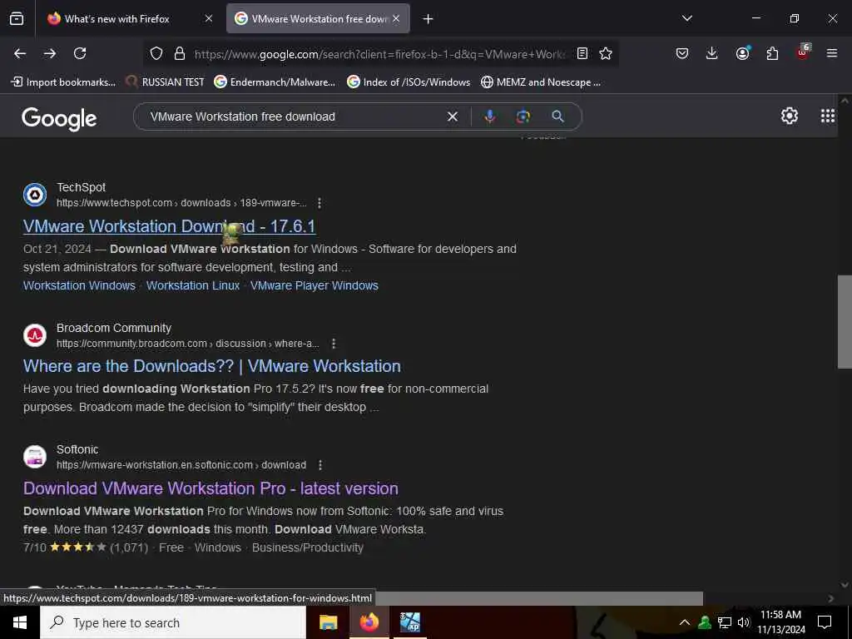Open VMware Player Windows sitelink

click(314, 286)
